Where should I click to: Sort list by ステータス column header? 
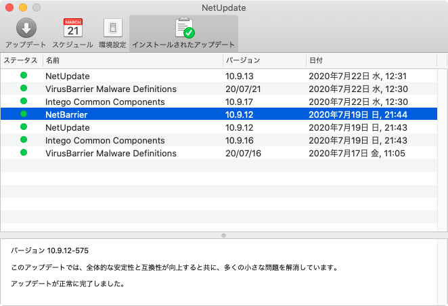click(22, 60)
